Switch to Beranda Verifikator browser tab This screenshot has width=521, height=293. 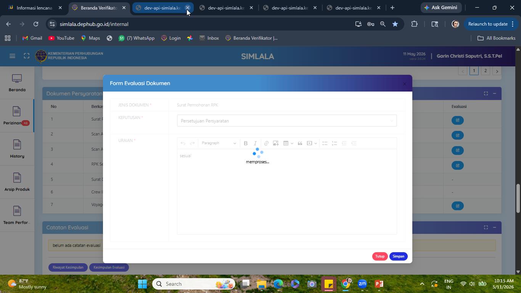click(99, 8)
